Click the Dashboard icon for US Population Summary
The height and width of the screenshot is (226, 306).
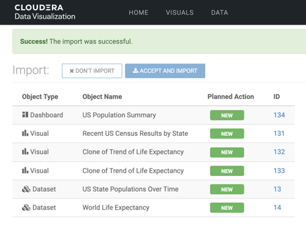point(25,115)
